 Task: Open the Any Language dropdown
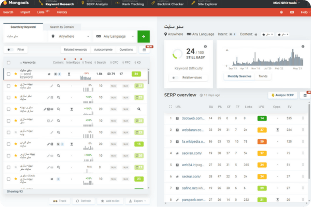click(115, 36)
